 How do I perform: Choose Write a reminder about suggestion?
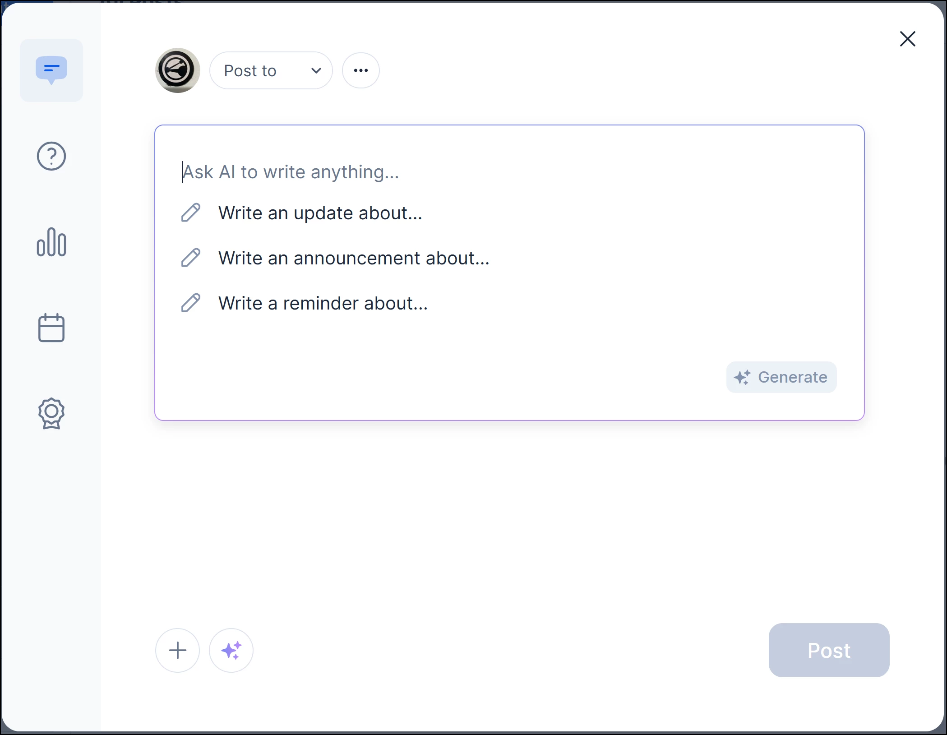pyautogui.click(x=323, y=303)
